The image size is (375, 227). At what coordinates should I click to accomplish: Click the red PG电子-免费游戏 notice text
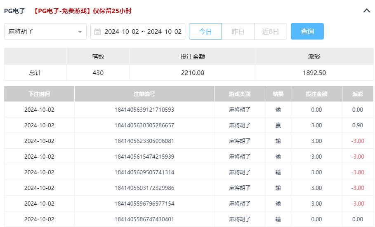[x=83, y=11]
